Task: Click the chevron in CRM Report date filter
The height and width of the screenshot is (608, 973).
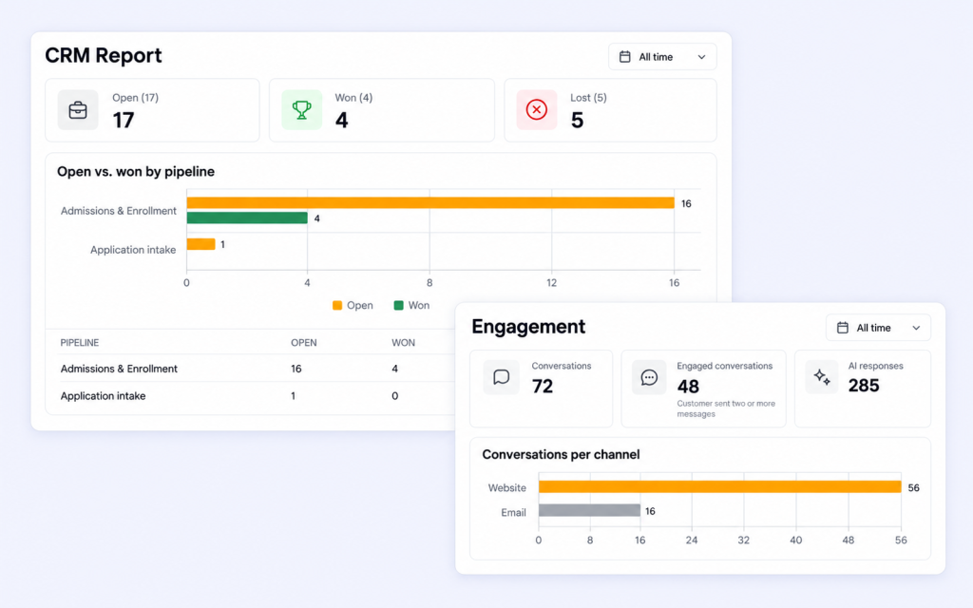Action: [x=701, y=57]
